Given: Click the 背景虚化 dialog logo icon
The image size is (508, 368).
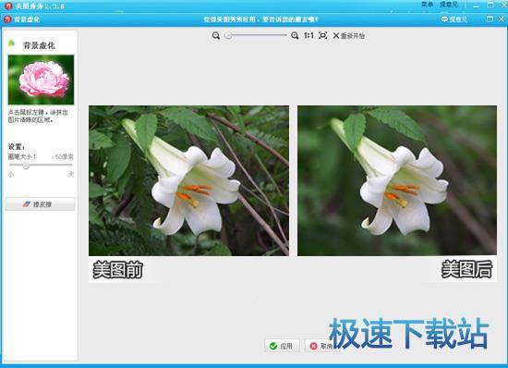Looking at the screenshot, I should [7, 19].
